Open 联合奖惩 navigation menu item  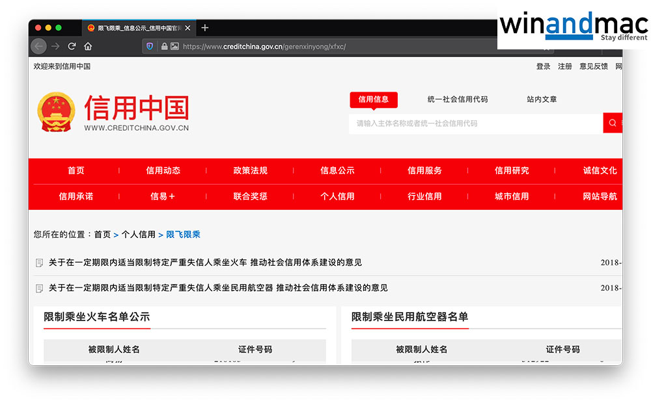coord(250,196)
